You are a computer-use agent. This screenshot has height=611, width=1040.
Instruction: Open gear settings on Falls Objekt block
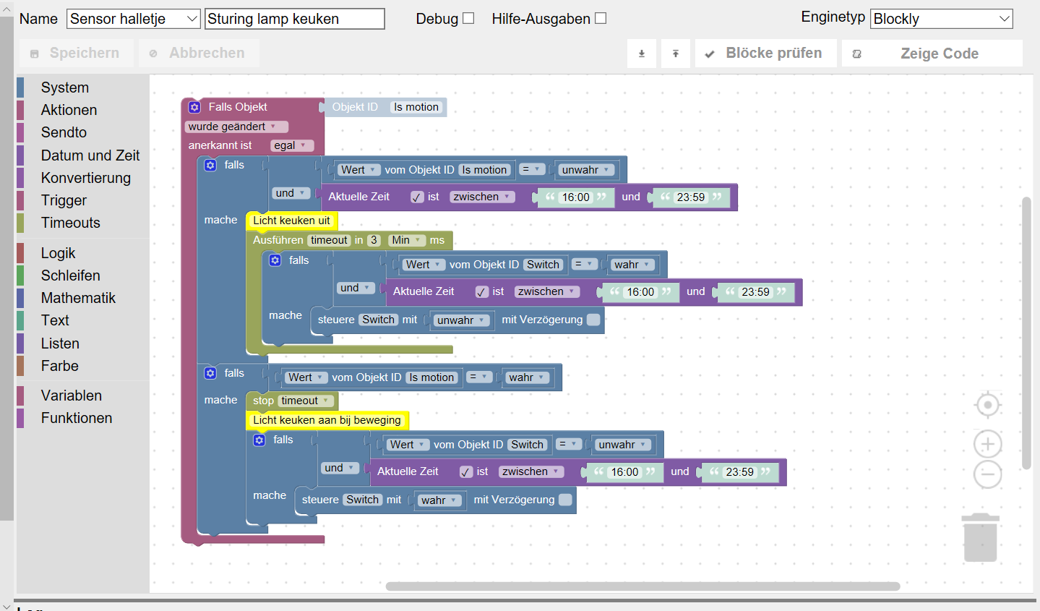[194, 107]
